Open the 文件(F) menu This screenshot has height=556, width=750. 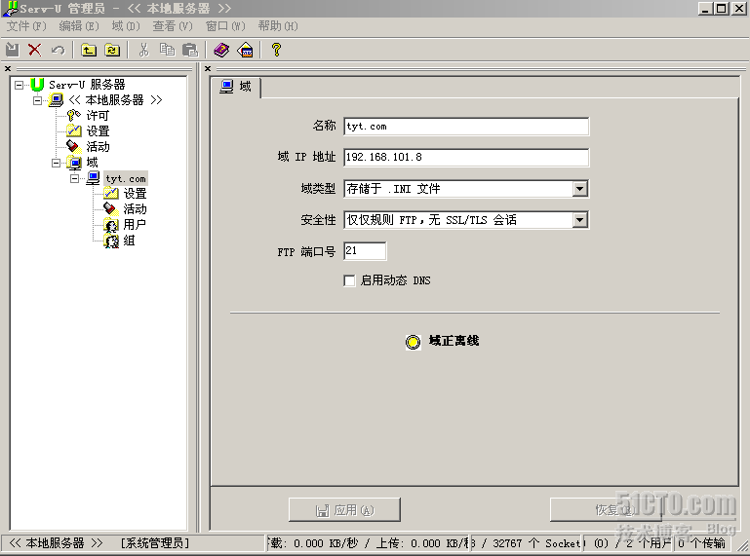26,25
